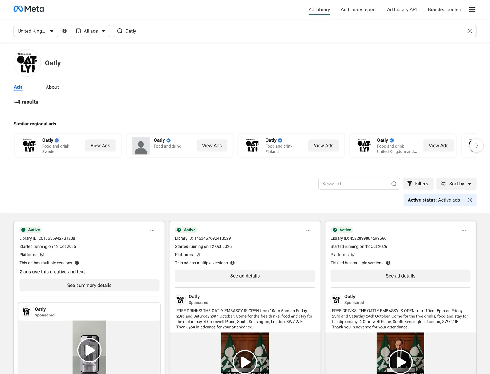Click the Ad Library nav link
Viewport: 490px width, 374px height.
[319, 9]
